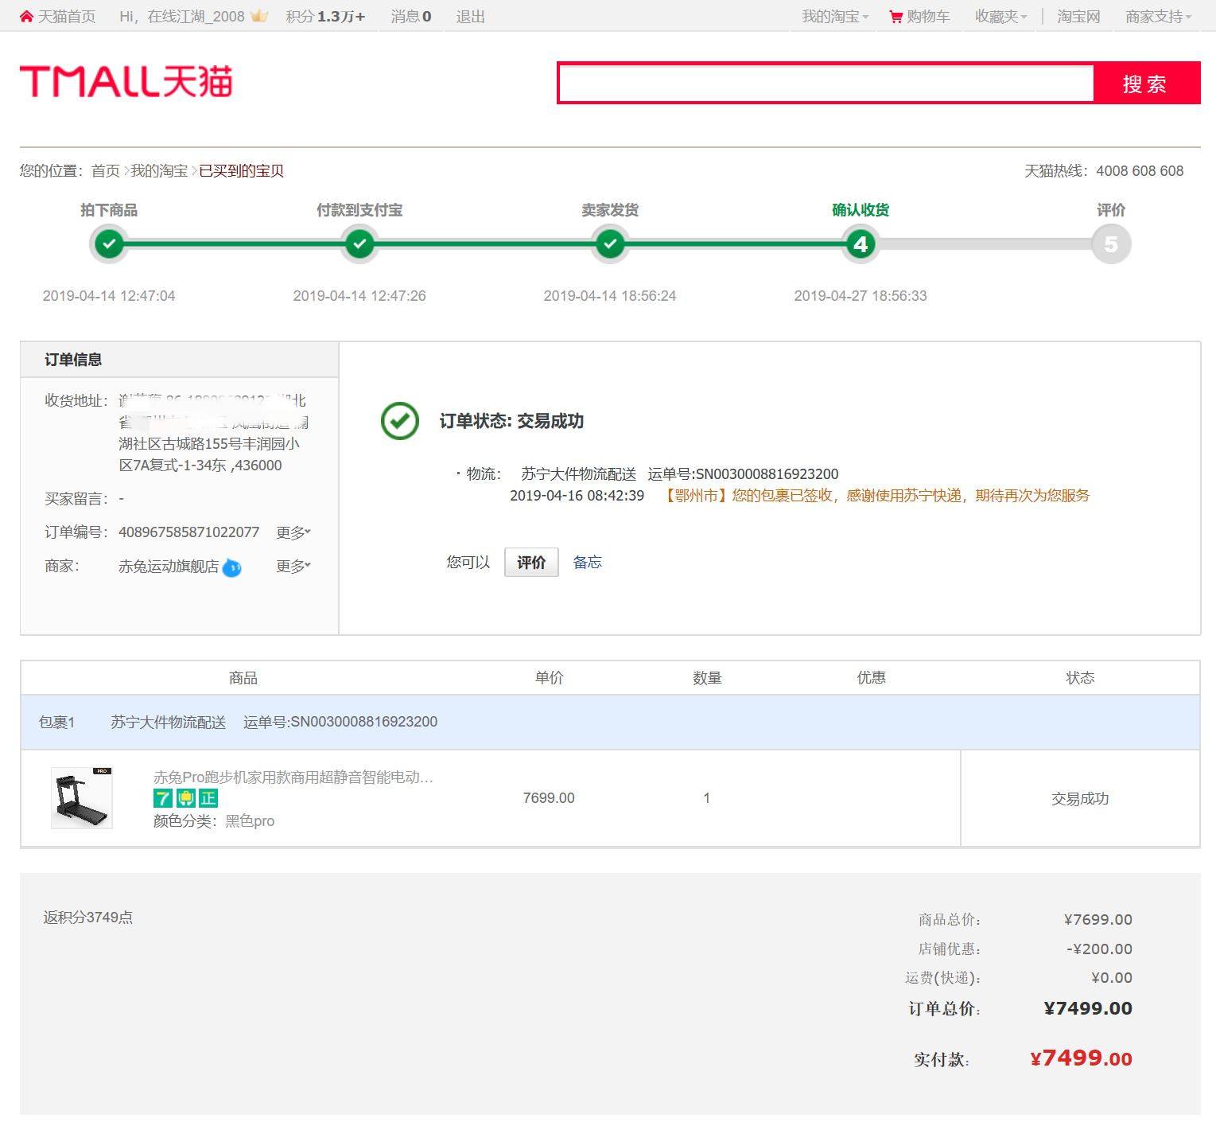Click the 确认收货 step 4 circle
Image resolution: width=1216 pixels, height=1130 pixels.
(x=861, y=244)
